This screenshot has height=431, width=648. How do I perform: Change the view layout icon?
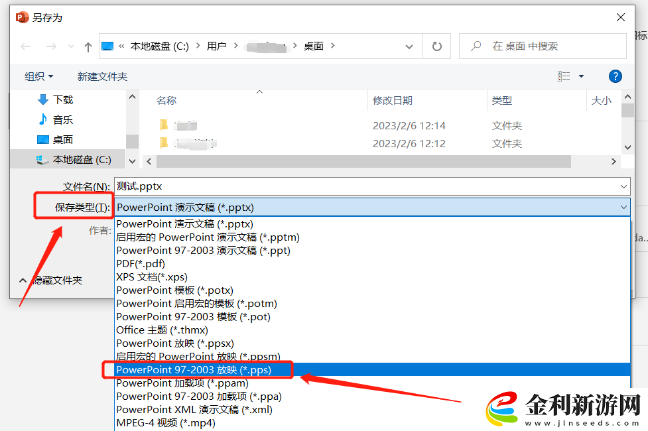click(564, 76)
